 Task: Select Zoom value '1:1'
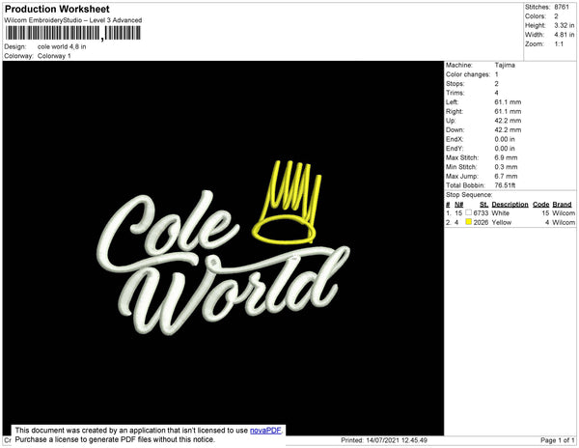pos(559,44)
